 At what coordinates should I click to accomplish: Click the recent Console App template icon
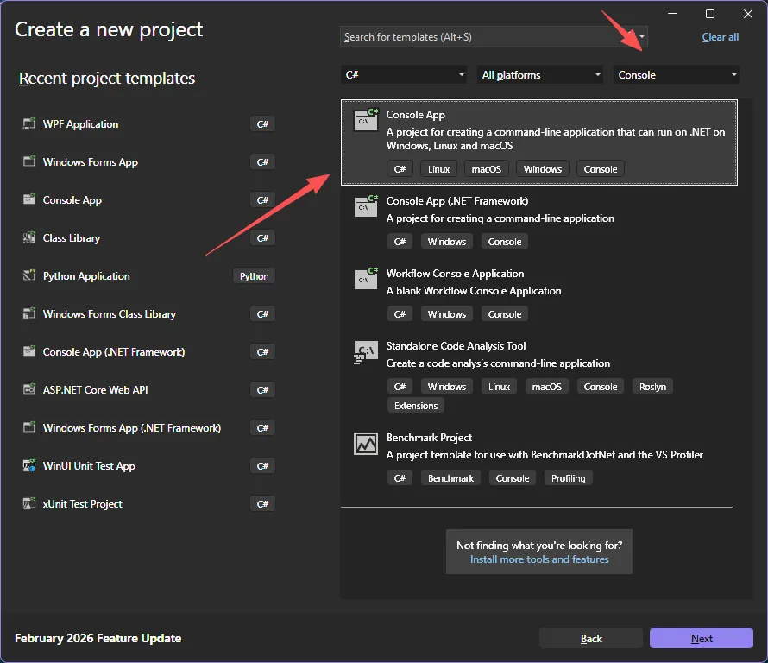point(29,199)
